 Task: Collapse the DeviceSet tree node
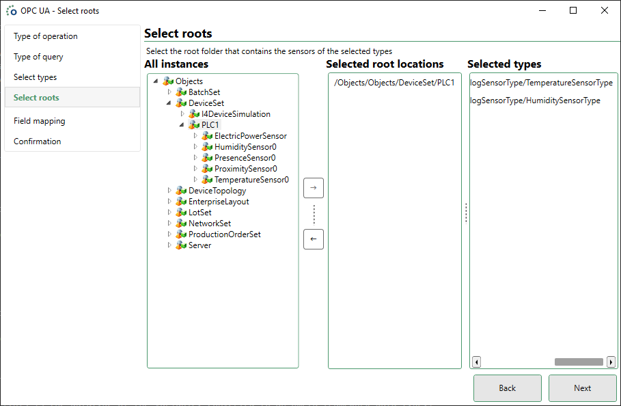click(x=169, y=103)
